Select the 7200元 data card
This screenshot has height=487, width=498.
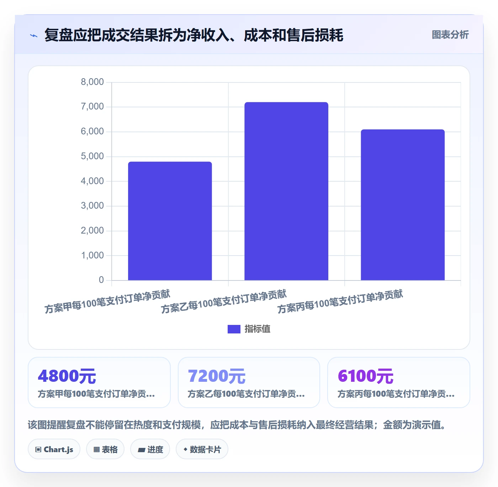pyautogui.click(x=249, y=382)
